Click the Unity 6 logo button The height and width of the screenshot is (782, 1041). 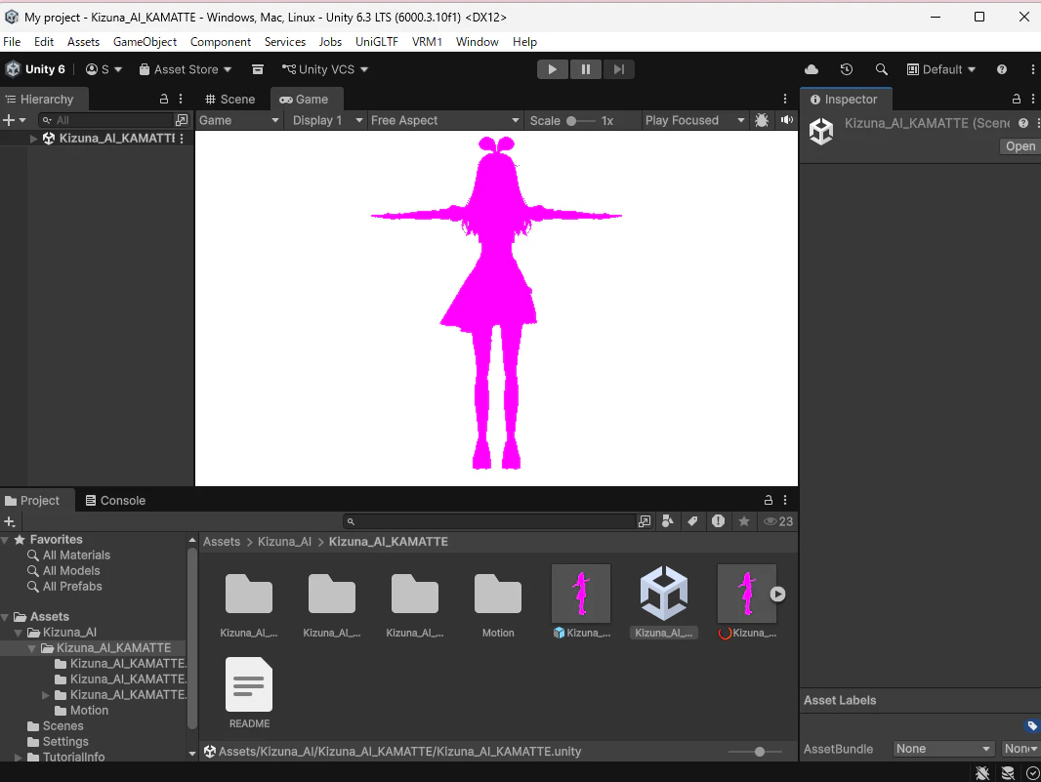click(x=35, y=69)
